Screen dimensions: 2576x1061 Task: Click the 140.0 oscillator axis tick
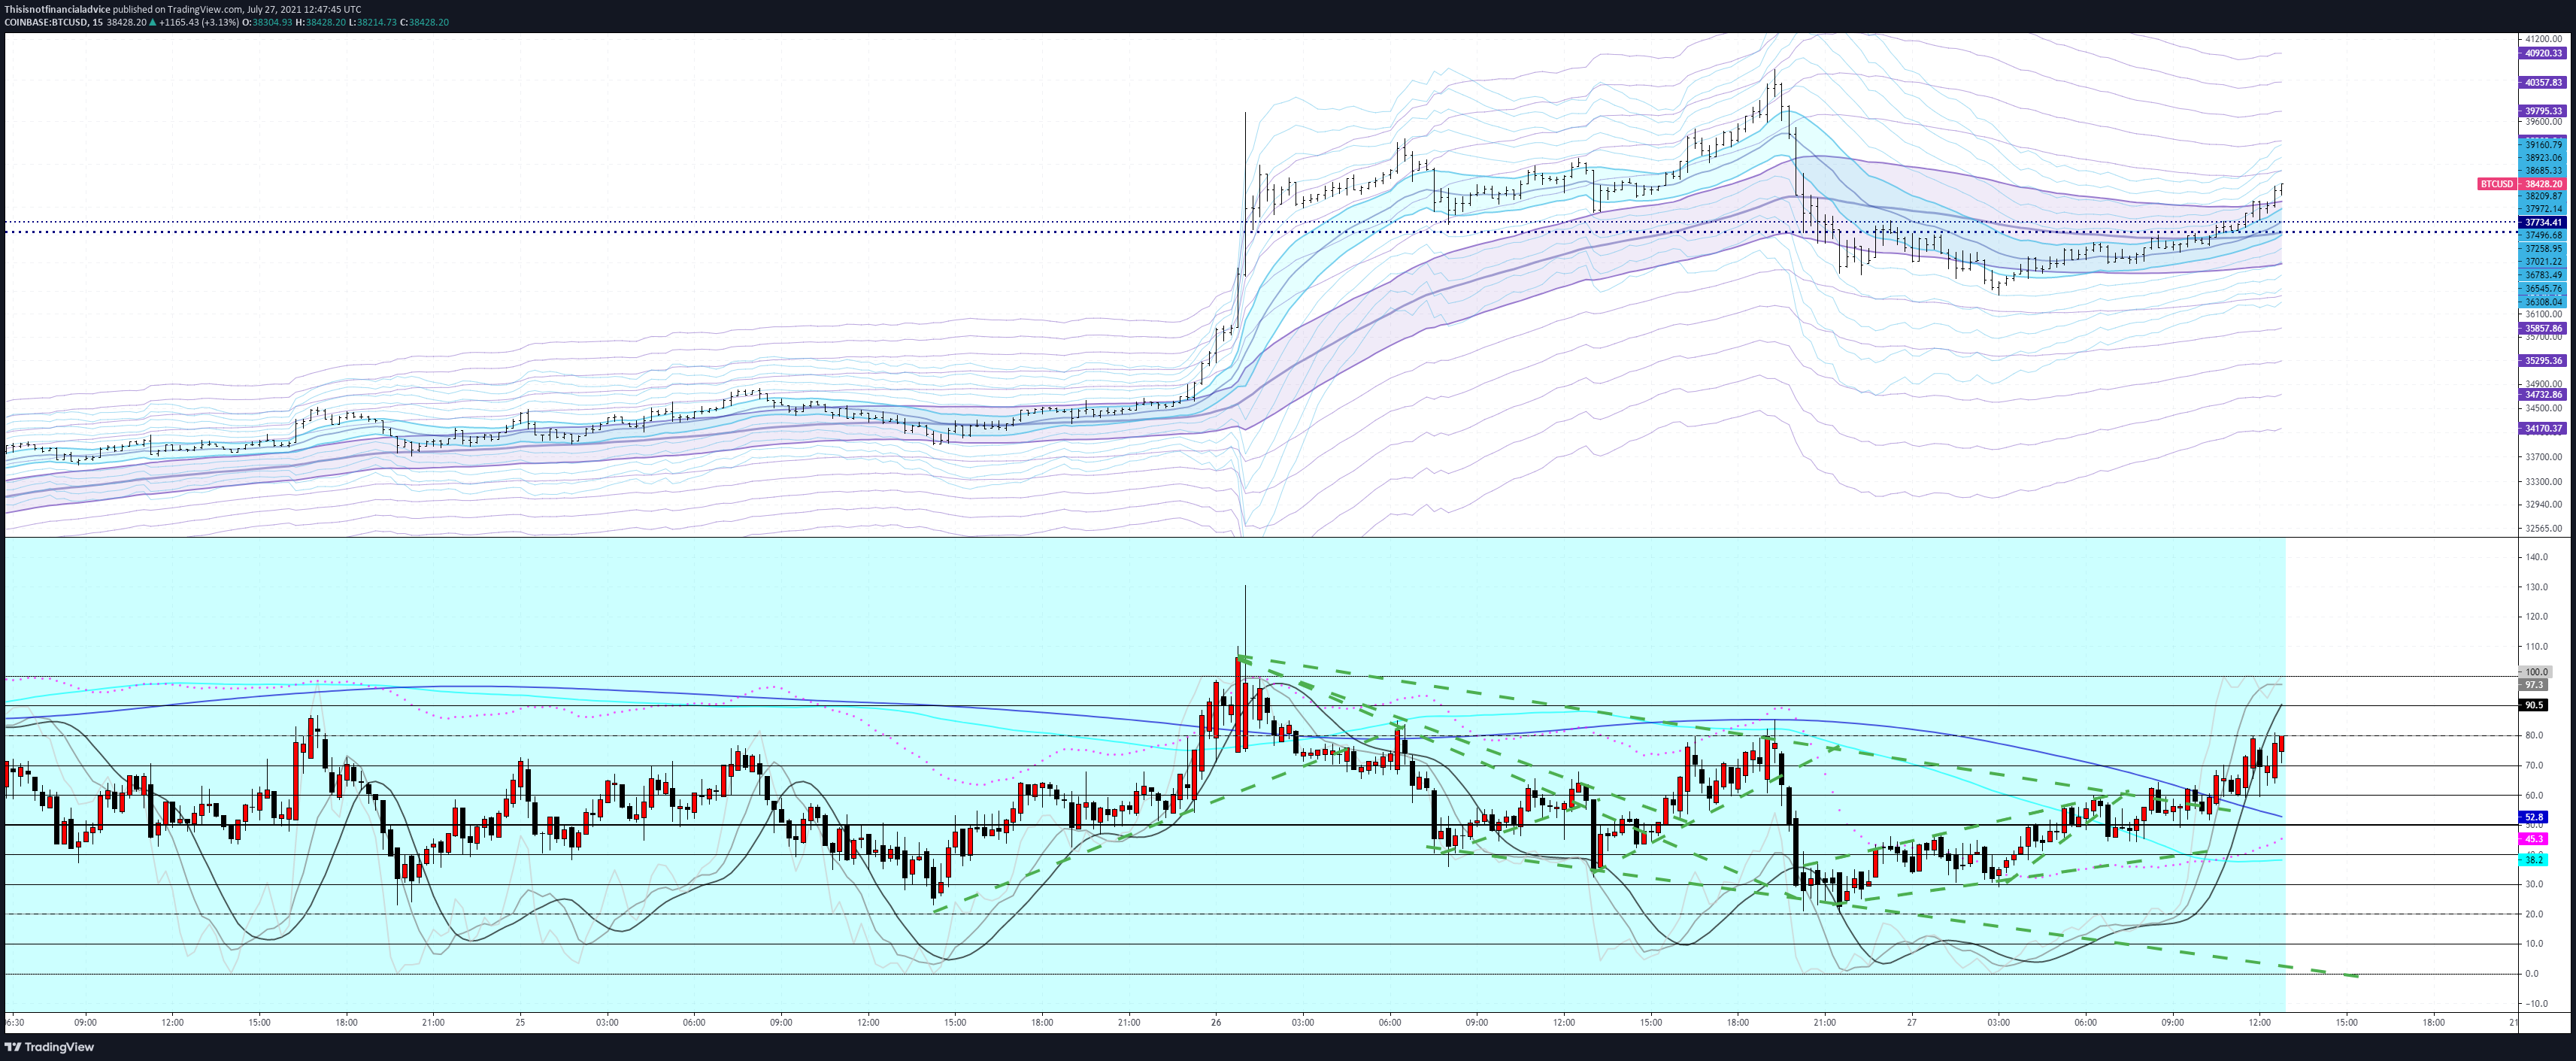pos(2536,557)
